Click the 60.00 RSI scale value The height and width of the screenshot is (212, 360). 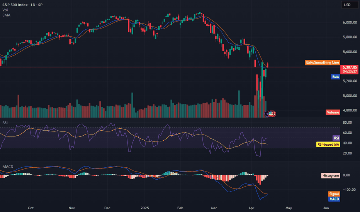point(347,133)
